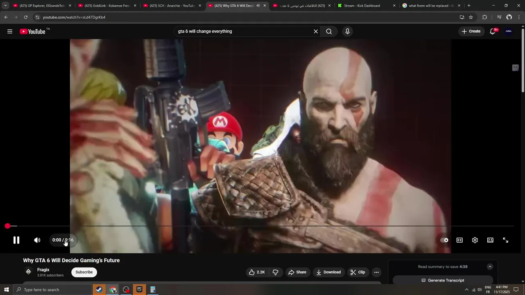Open the YouTube guide hamburger menu
This screenshot has width=525, height=295.
click(10, 32)
